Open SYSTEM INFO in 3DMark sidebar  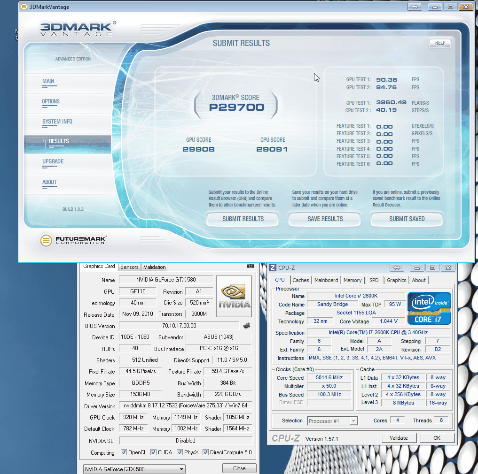[57, 122]
